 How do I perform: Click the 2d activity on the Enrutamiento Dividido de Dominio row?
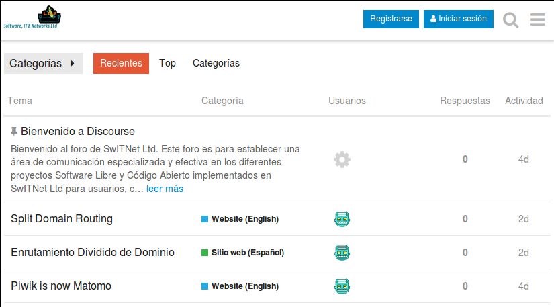point(524,253)
